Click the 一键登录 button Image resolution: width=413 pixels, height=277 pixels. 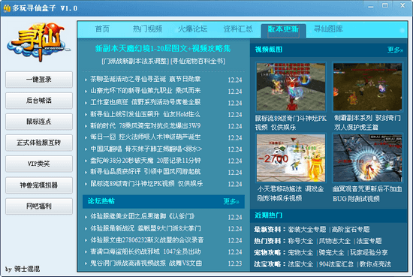coord(39,80)
